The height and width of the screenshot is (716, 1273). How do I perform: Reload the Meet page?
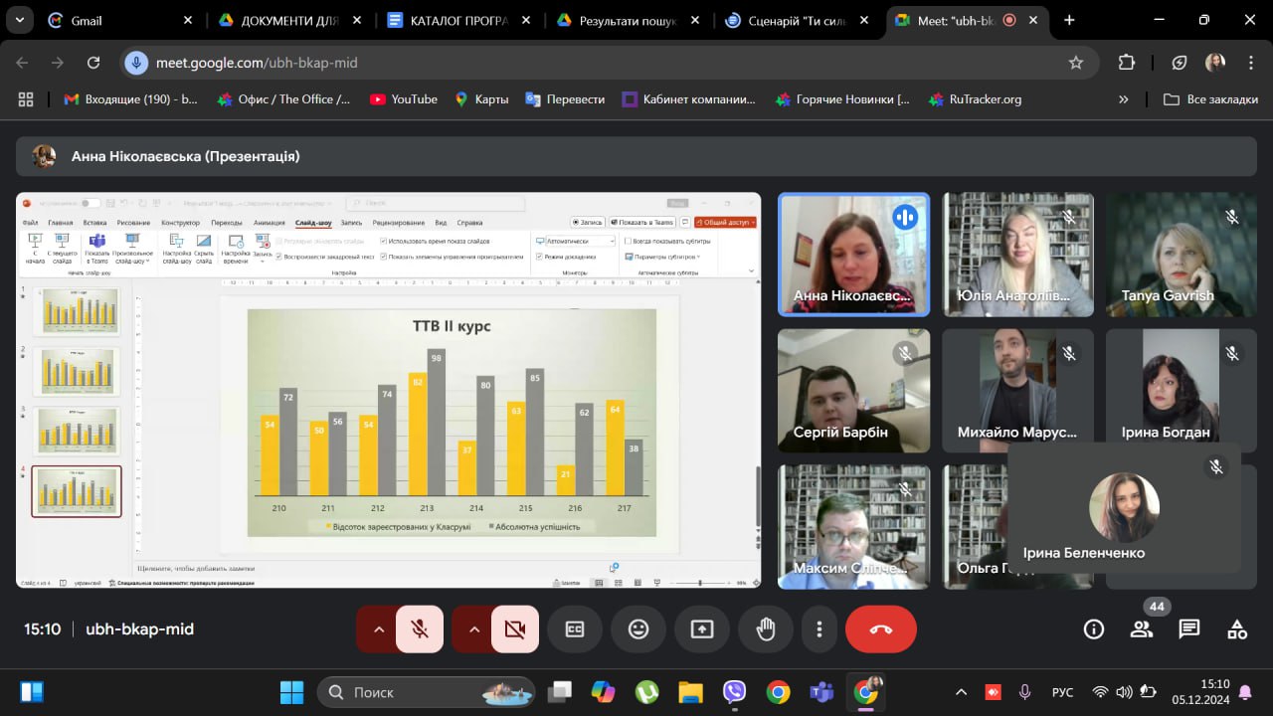coord(93,63)
